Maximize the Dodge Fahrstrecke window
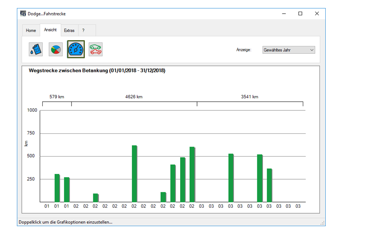Image resolution: width=386 pixels, height=241 pixels. point(300,14)
